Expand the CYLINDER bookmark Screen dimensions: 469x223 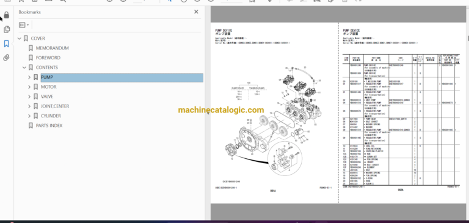point(29,116)
